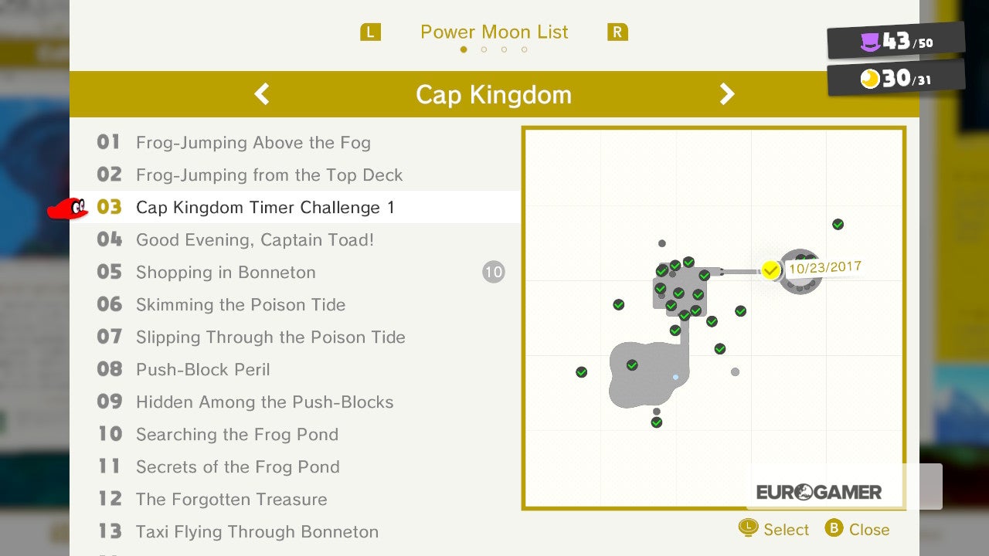Image resolution: width=989 pixels, height=556 pixels.
Task: Click the purple hat coin counter icon
Action: 871,42
